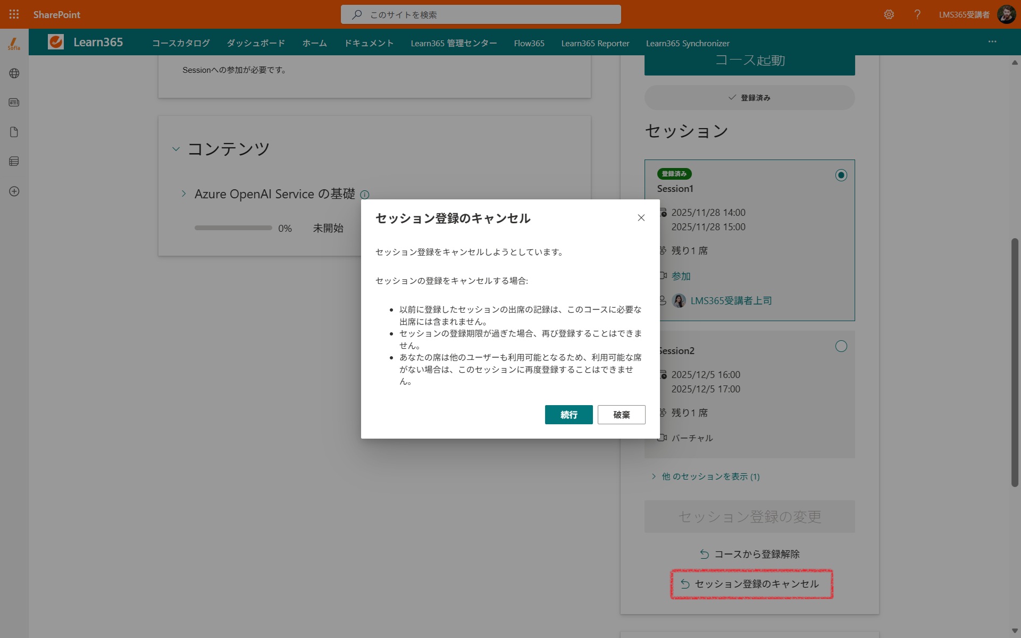Open the globe icon in sidebar
This screenshot has height=638, width=1021.
pos(14,73)
